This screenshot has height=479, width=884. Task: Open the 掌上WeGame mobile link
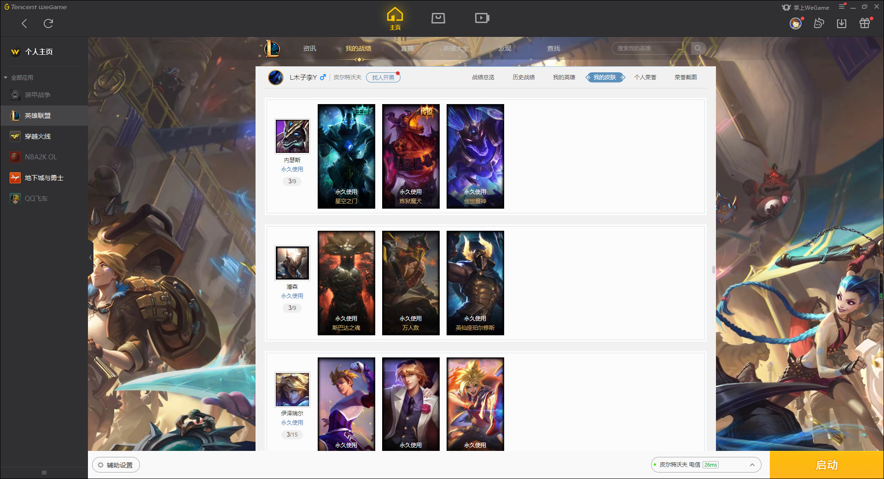point(806,7)
